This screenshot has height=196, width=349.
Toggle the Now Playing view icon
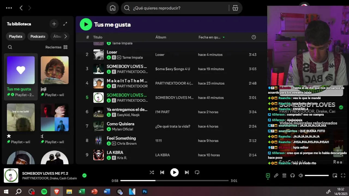point(268,176)
